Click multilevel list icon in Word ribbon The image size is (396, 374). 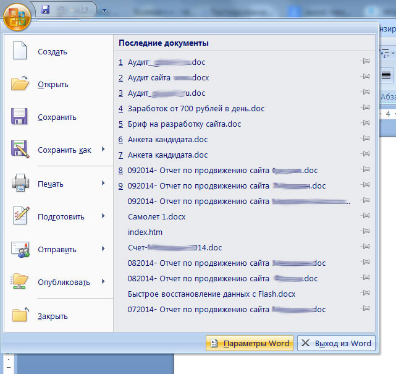385,53
